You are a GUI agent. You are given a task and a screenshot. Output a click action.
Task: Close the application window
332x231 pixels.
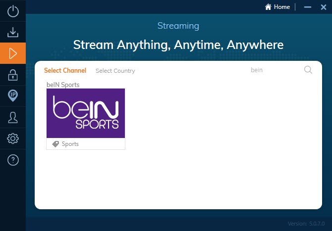pos(323,7)
